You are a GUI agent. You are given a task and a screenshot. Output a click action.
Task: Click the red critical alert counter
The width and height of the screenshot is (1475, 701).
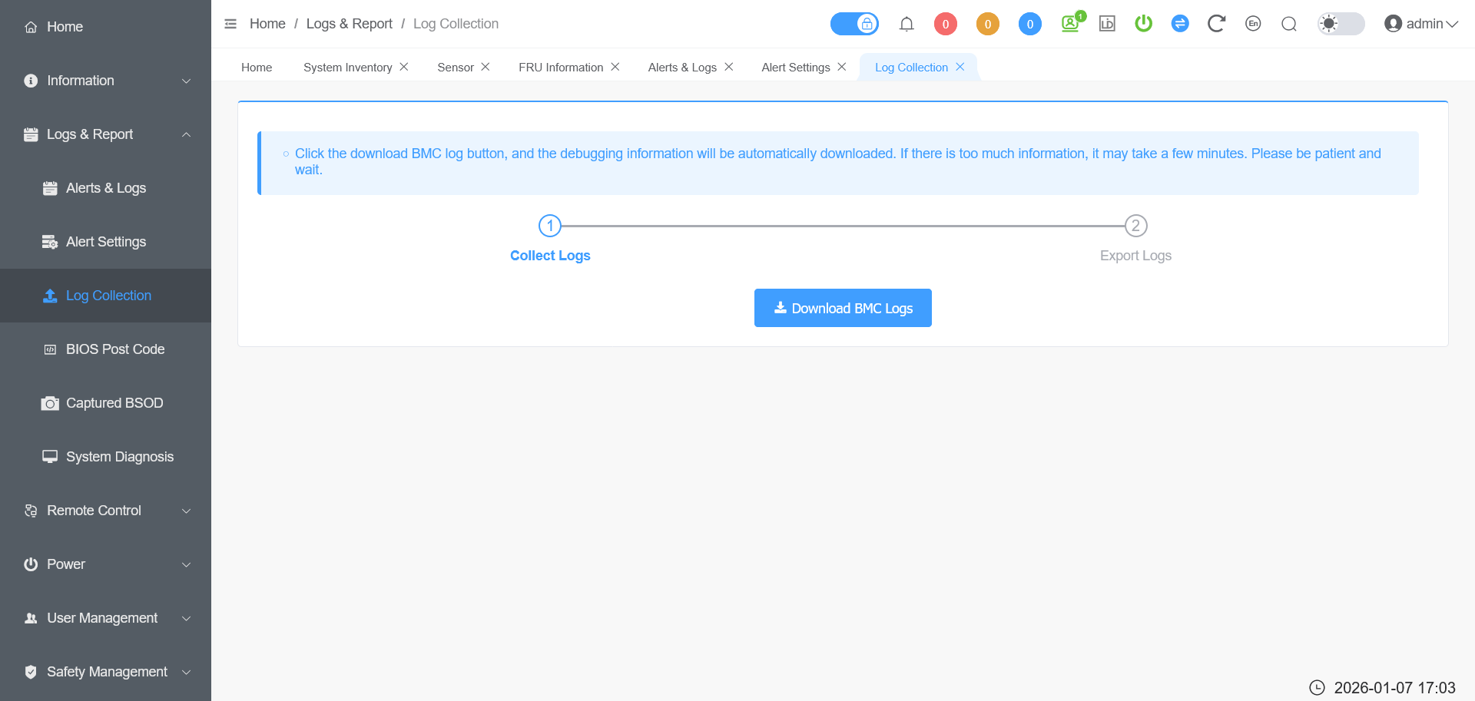point(945,24)
